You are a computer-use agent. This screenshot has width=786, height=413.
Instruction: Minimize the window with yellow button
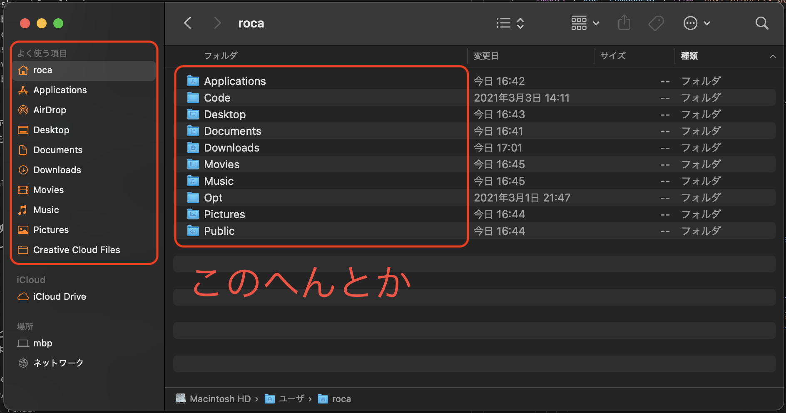coord(42,23)
